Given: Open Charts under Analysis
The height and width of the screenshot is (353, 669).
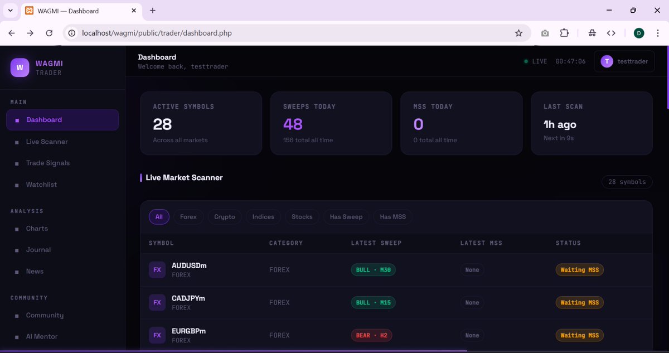Looking at the screenshot, I should 62,229.
